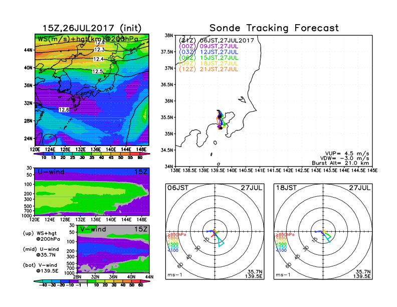Click the sonde track cluster near 139.5E
This screenshot has width=397, height=307.
pyautogui.click(x=220, y=119)
